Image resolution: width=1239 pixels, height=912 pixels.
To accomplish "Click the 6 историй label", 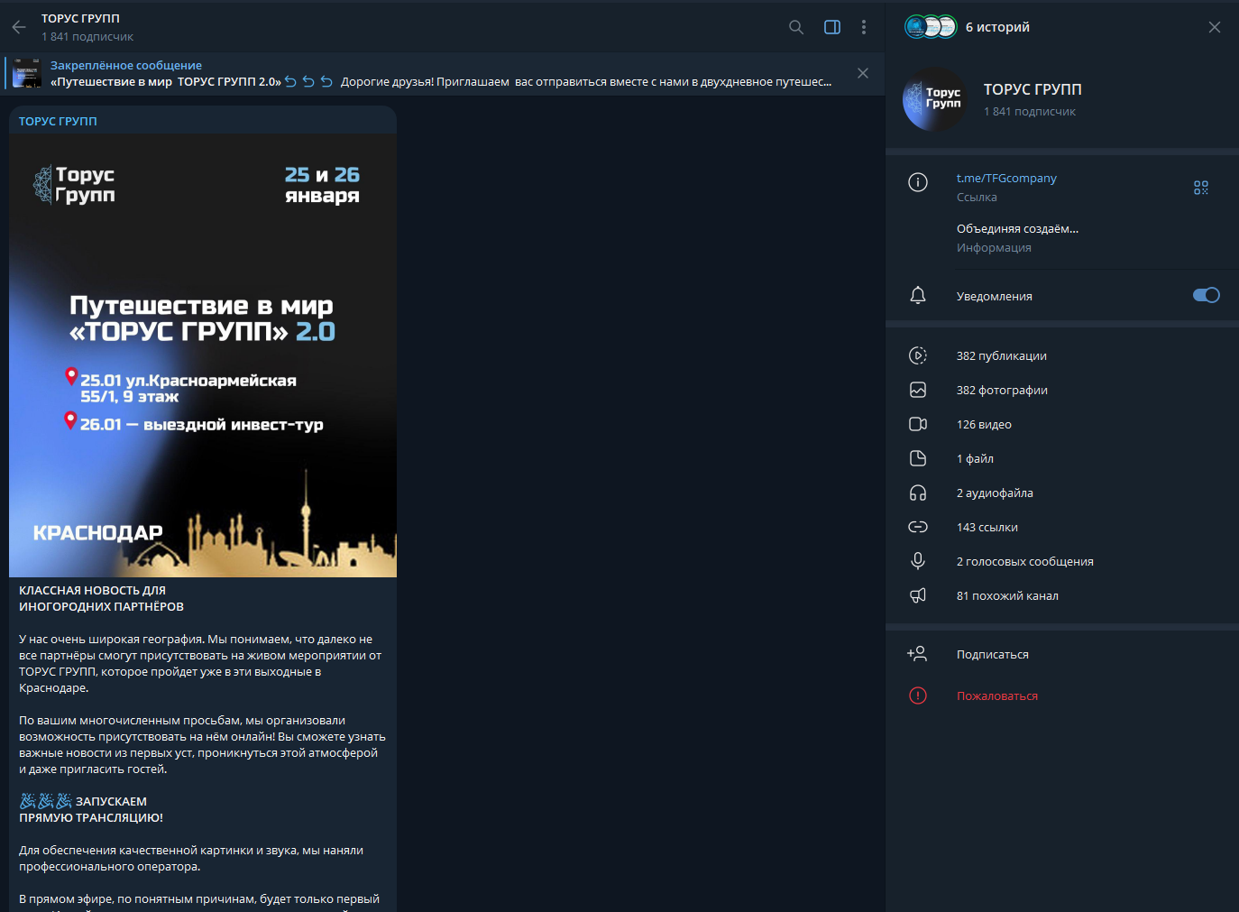I will (x=997, y=27).
